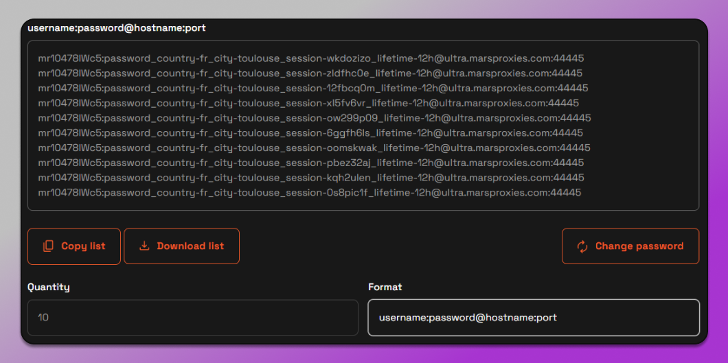Select the proxy line with session-xl5fv6vr
This screenshot has height=363, width=728.
(x=308, y=103)
